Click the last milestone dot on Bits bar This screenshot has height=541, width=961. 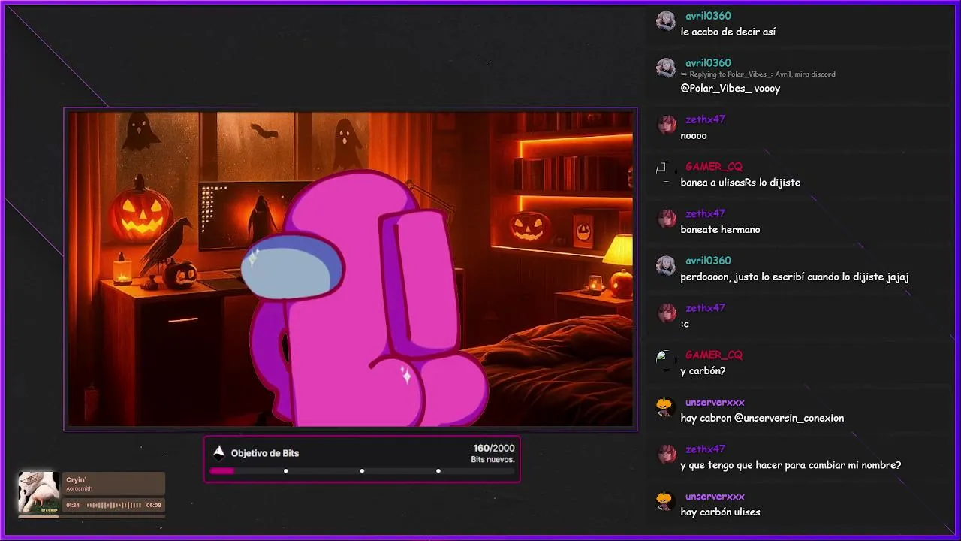click(438, 471)
